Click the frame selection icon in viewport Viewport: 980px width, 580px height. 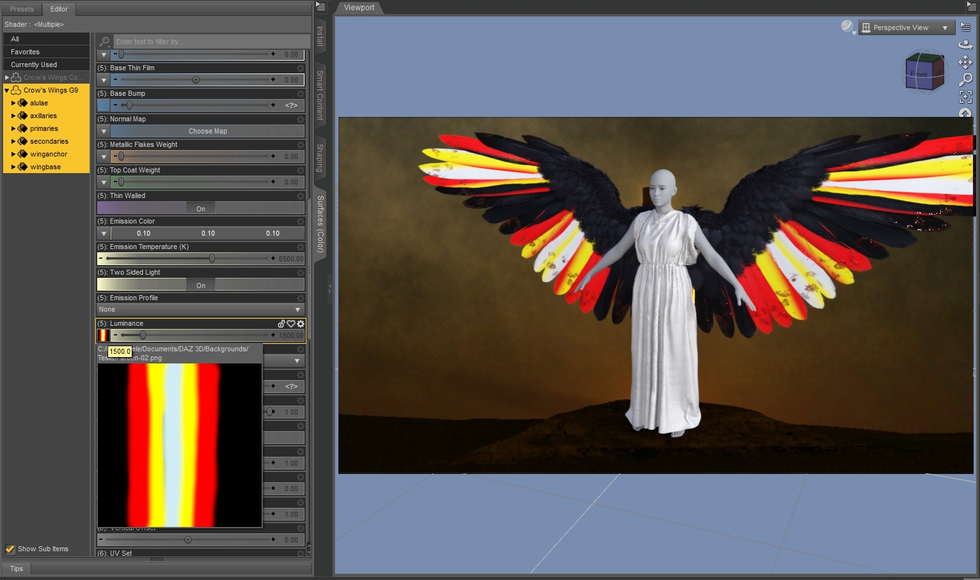[x=965, y=96]
